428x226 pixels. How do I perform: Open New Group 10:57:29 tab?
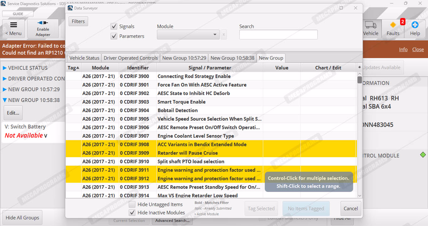184,58
